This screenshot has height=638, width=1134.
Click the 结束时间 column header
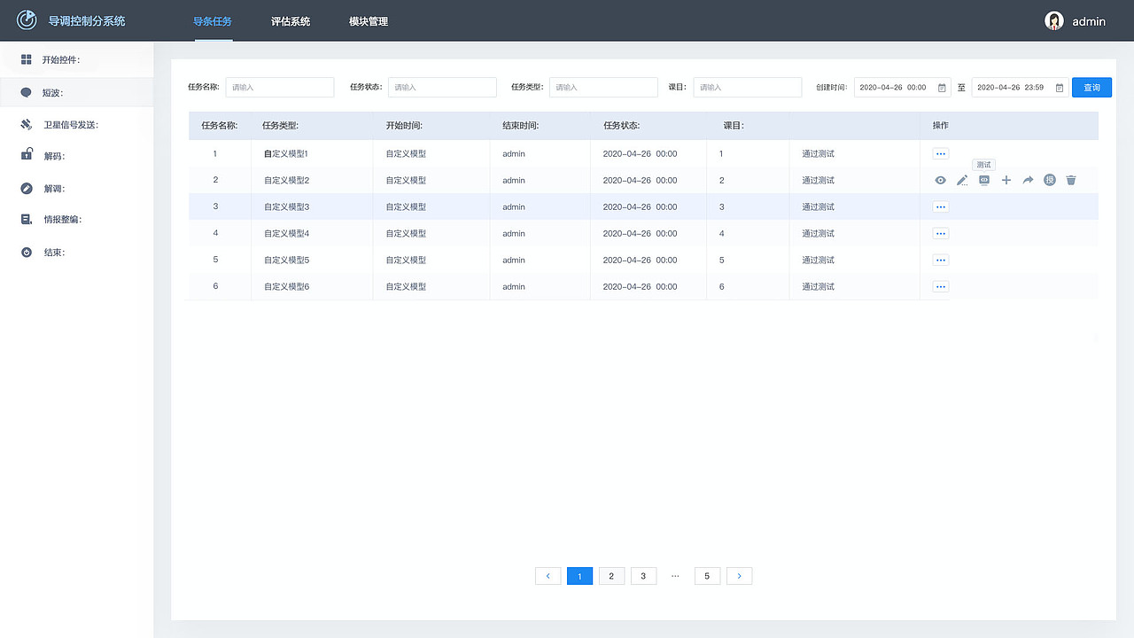click(x=521, y=126)
